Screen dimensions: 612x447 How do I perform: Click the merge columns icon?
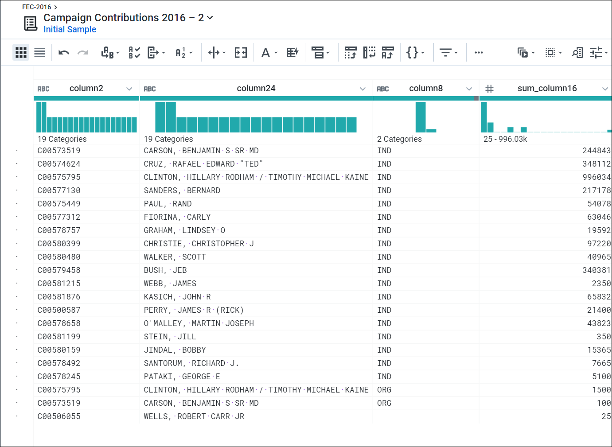[x=241, y=53]
